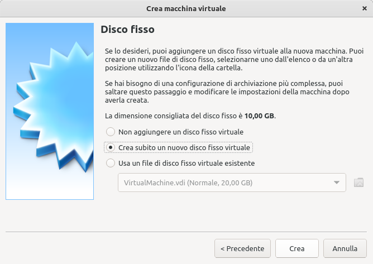Click the 'Disco fisso' heading

(127, 29)
